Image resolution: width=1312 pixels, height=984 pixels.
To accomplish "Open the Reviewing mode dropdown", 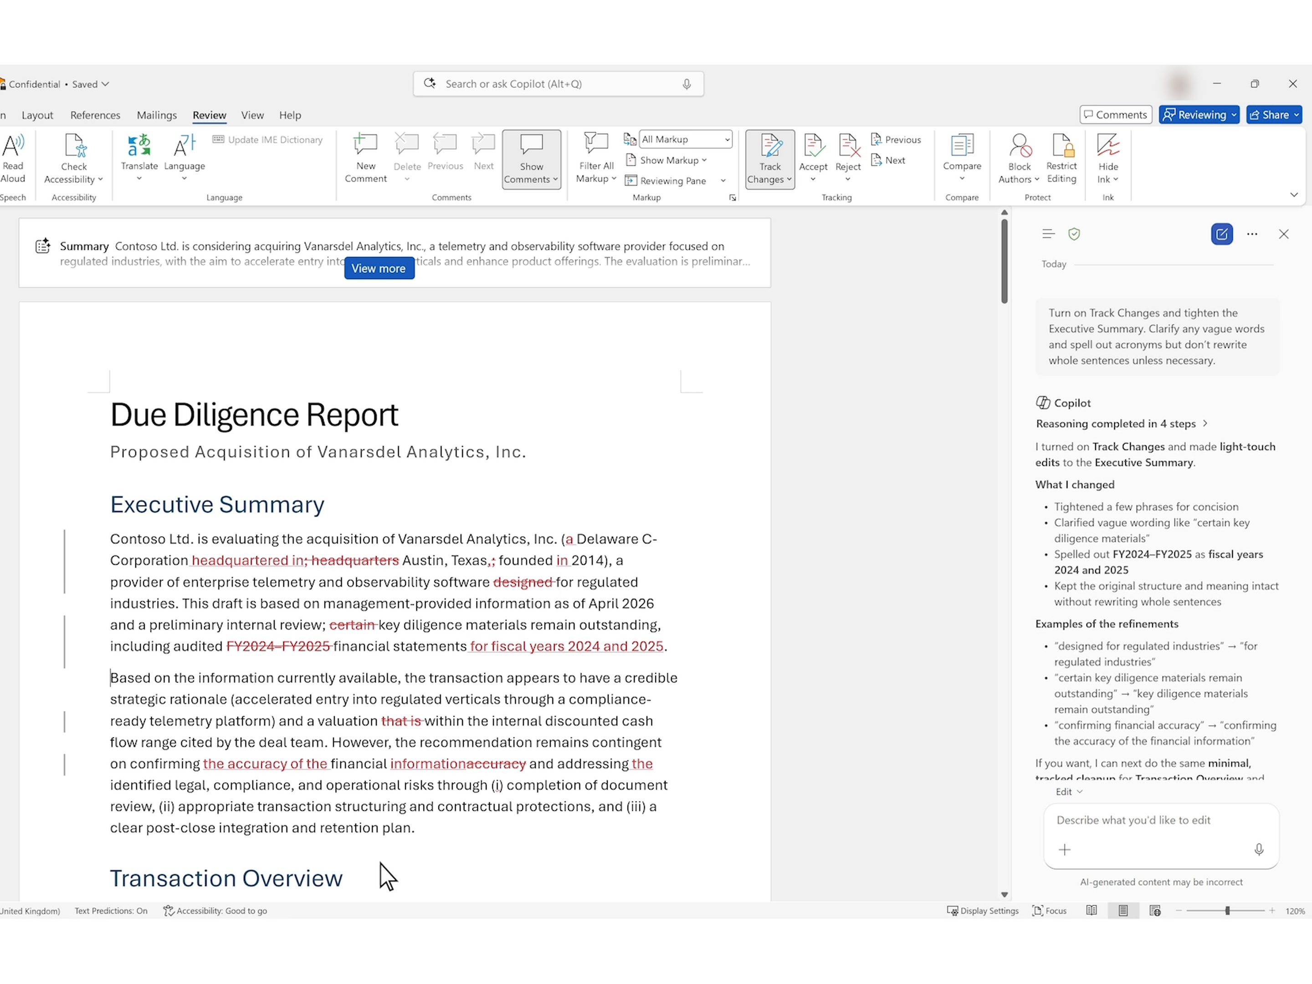I will (1199, 114).
